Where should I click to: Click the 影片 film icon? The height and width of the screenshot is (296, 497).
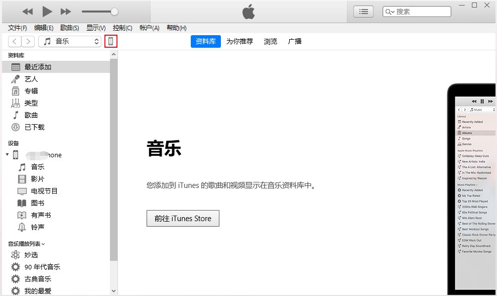(22, 179)
